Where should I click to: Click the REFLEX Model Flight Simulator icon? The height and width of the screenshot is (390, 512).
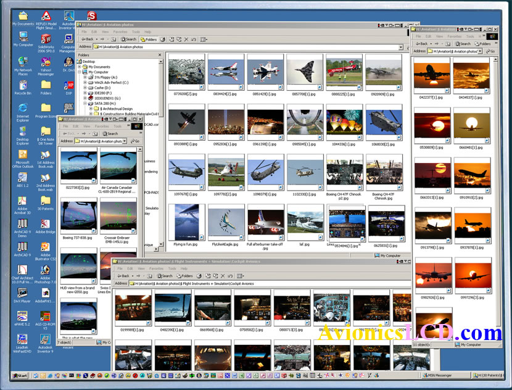45,16
